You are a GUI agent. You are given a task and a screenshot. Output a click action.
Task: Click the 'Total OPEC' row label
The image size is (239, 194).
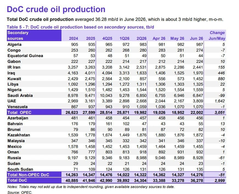pyautogui.click(x=19, y=113)
